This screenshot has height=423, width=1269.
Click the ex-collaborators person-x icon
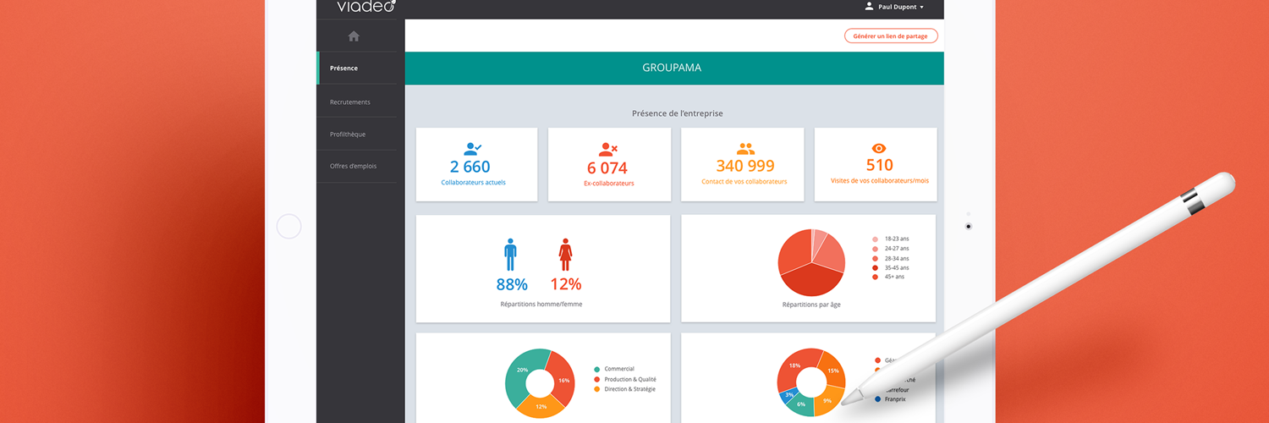[607, 149]
